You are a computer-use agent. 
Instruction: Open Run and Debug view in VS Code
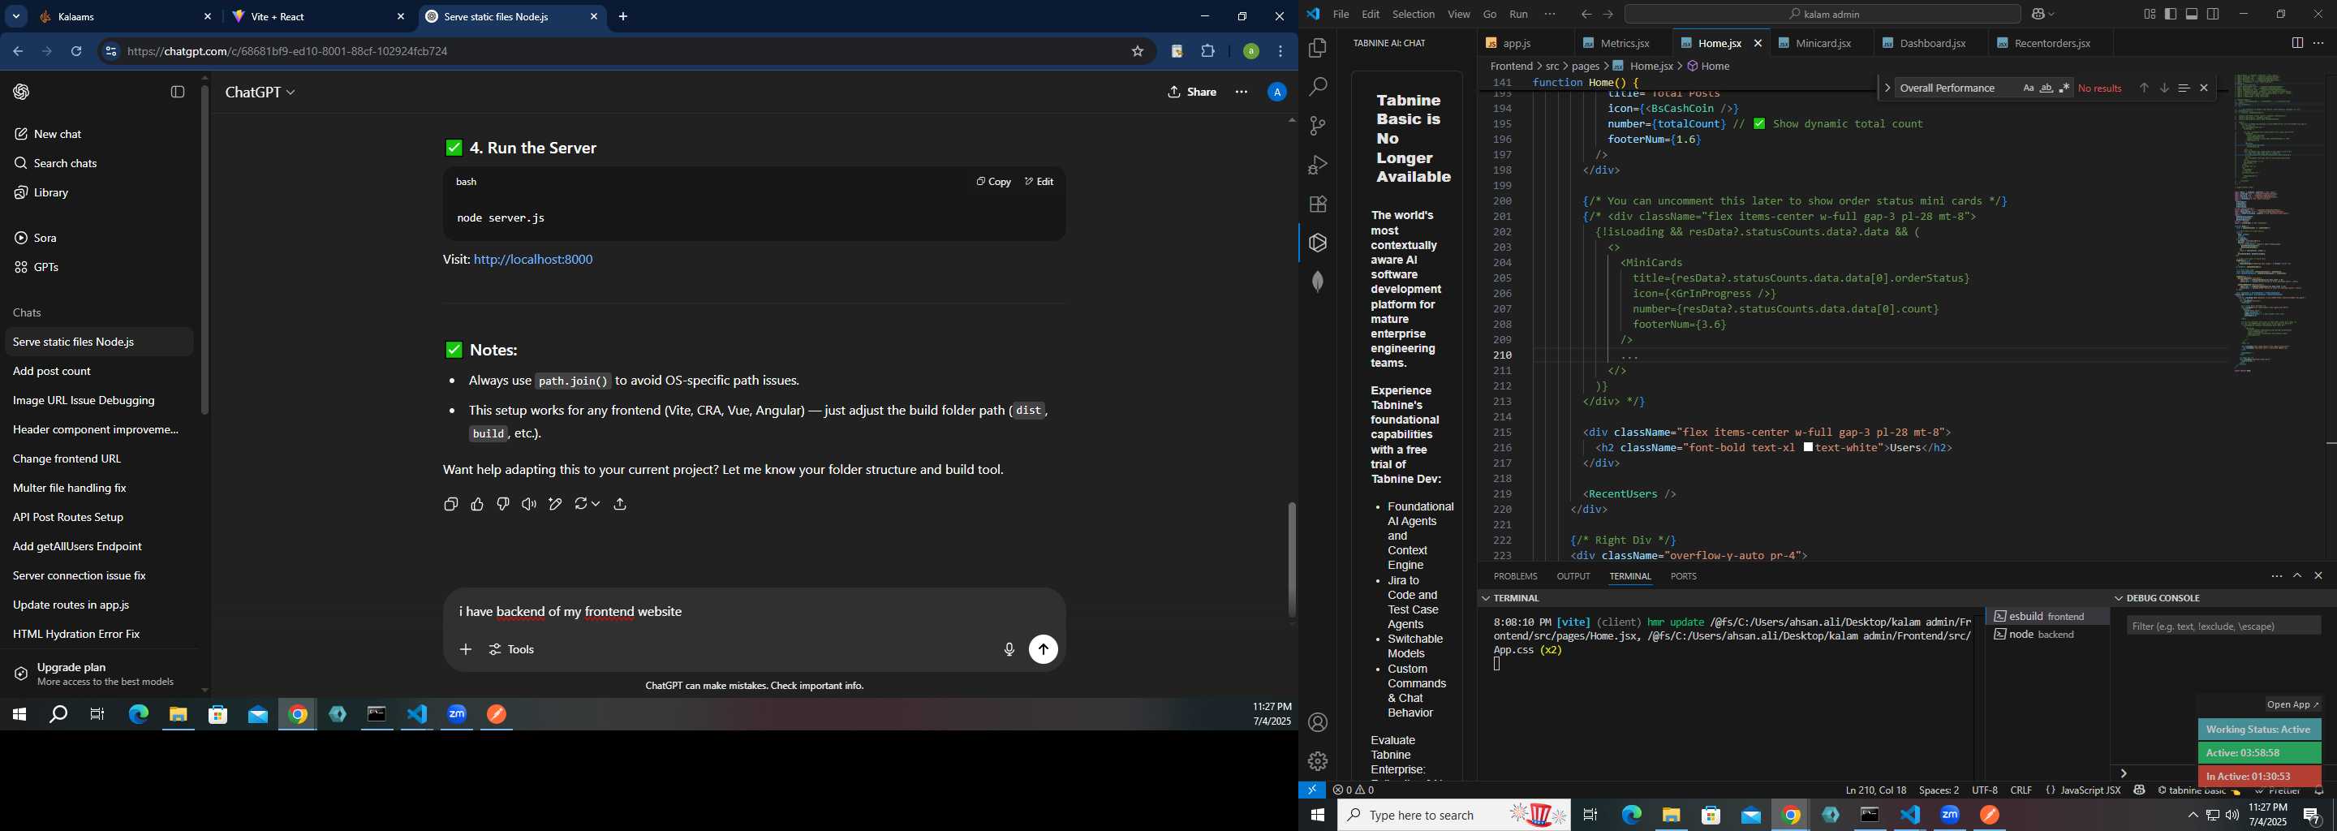point(1318,165)
